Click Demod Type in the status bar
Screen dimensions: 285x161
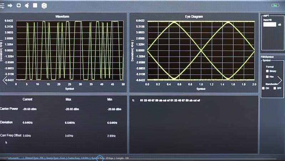coord(34,158)
